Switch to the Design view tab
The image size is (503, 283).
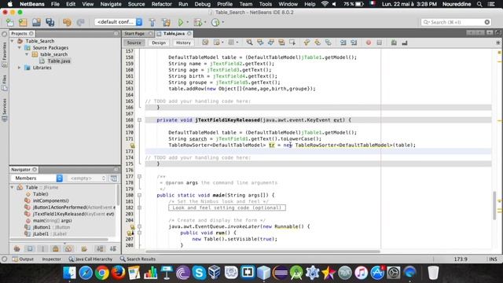[x=159, y=42]
